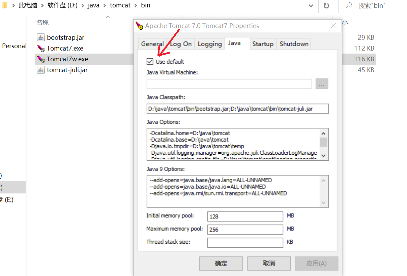Switch to the Log On tab
The image size is (407, 276).
180,44
